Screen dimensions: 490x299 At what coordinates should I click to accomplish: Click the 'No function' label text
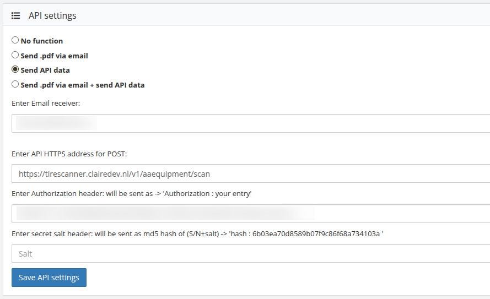pyautogui.click(x=42, y=41)
